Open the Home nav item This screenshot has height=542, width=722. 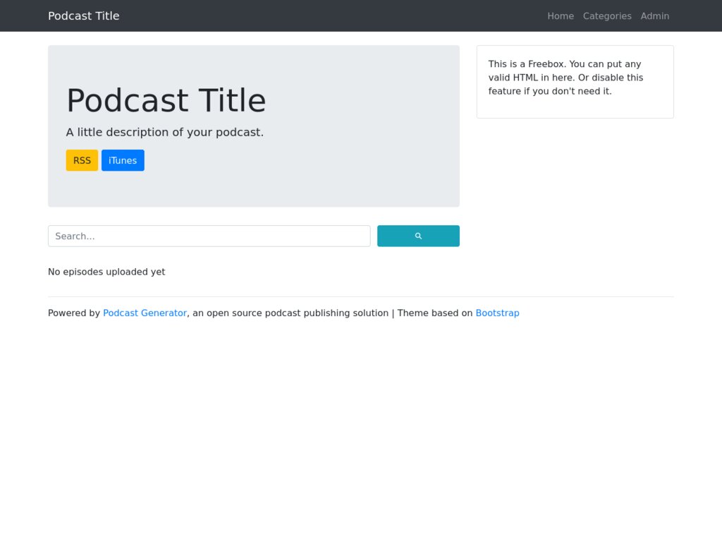click(x=561, y=16)
